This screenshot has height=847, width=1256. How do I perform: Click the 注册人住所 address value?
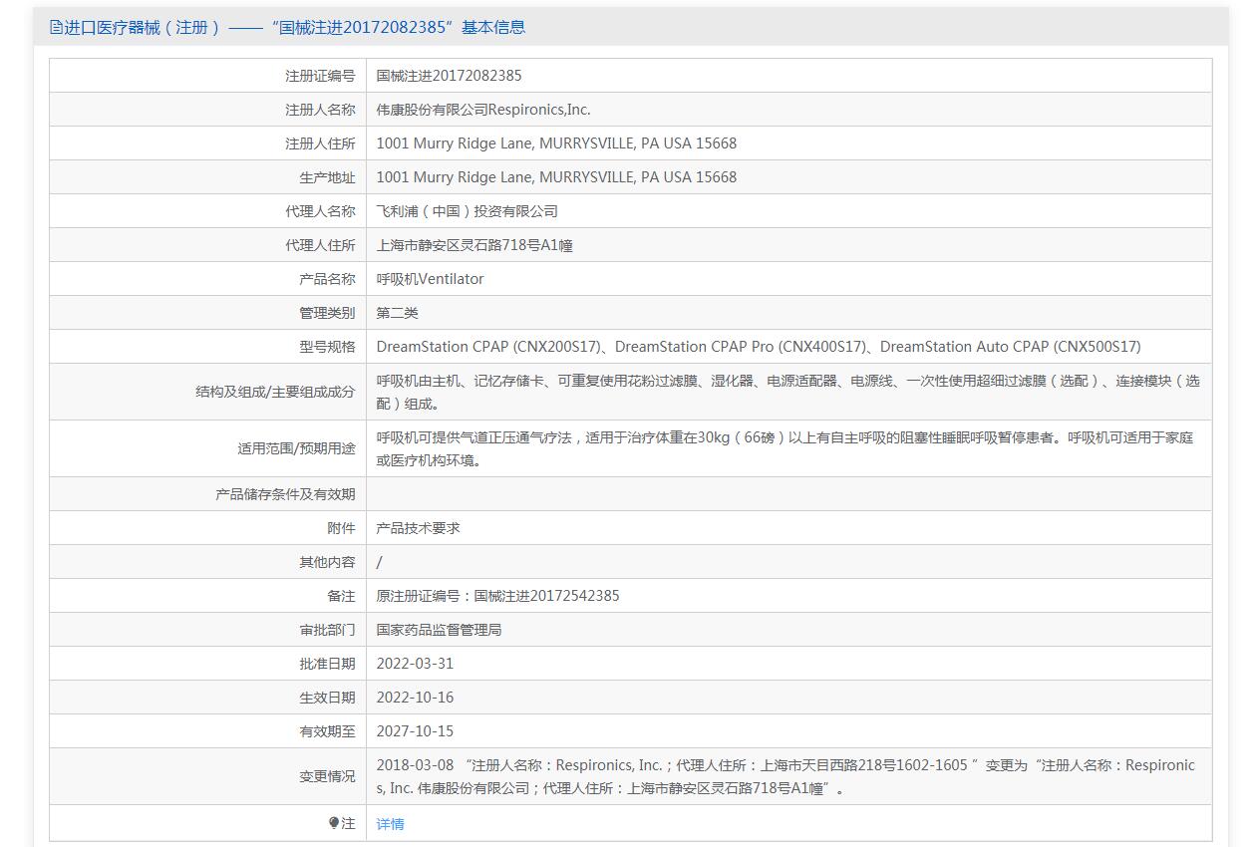coord(556,143)
